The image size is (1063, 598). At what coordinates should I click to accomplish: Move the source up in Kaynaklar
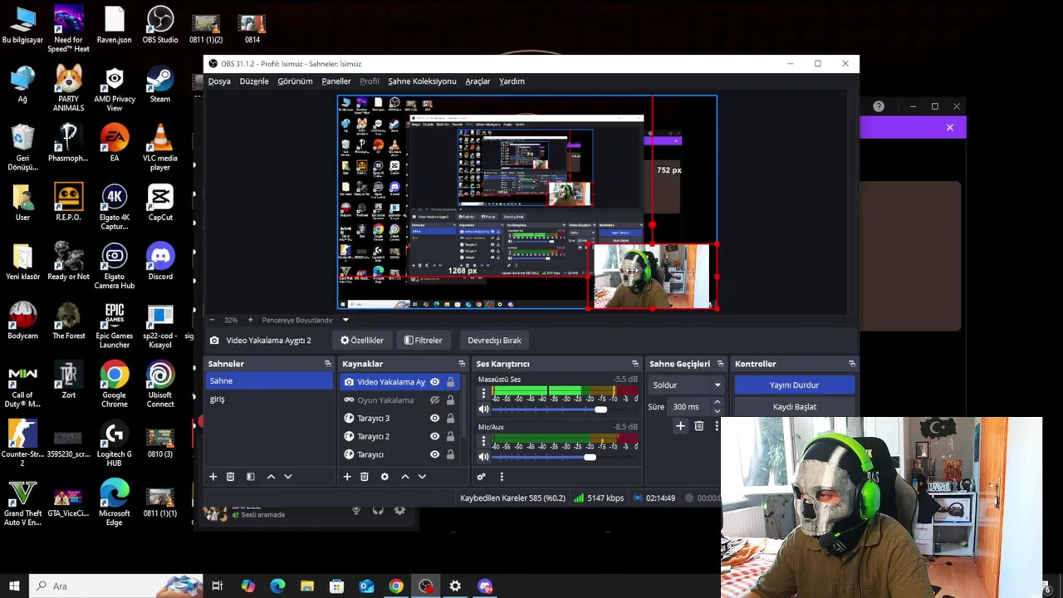[405, 477]
